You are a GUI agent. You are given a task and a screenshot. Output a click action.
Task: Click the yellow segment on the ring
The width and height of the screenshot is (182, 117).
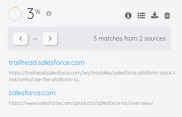click(16, 8)
